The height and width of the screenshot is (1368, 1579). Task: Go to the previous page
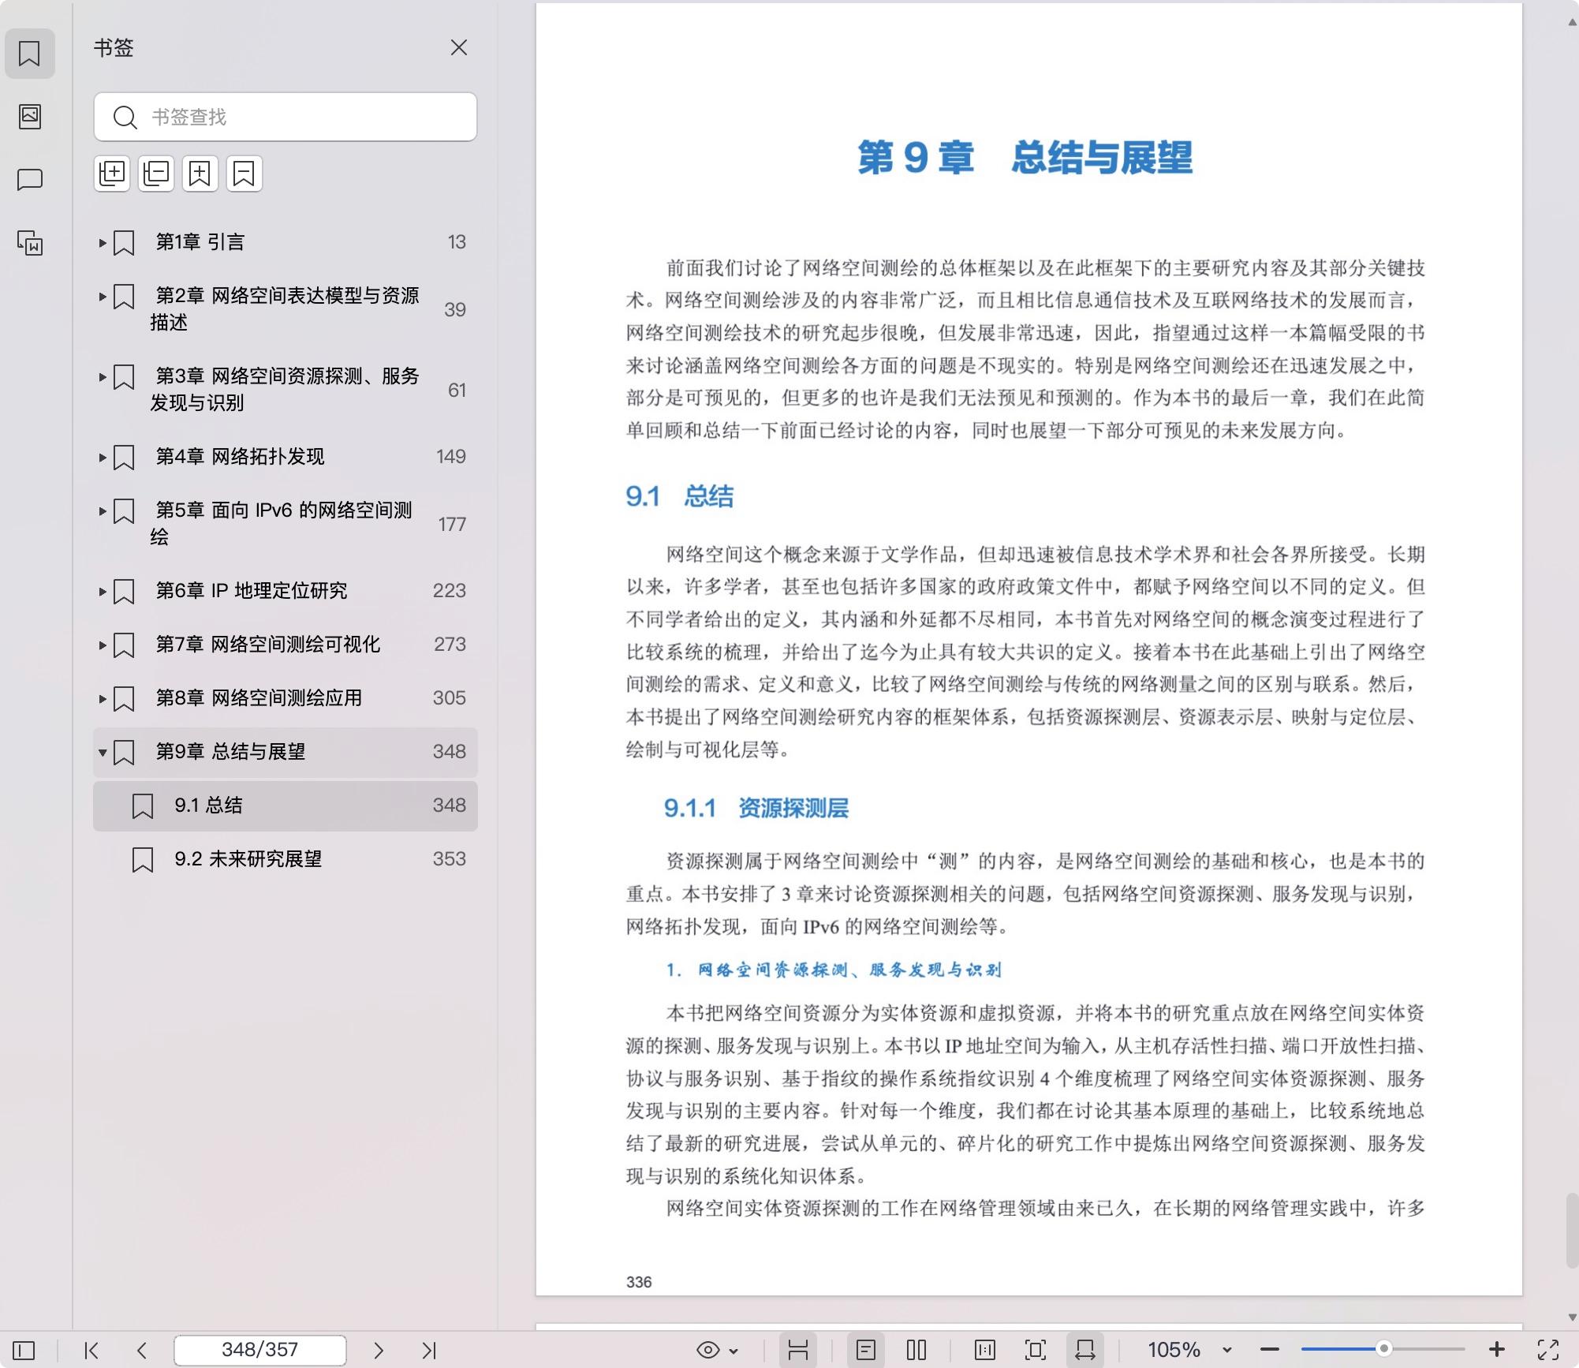point(142,1350)
